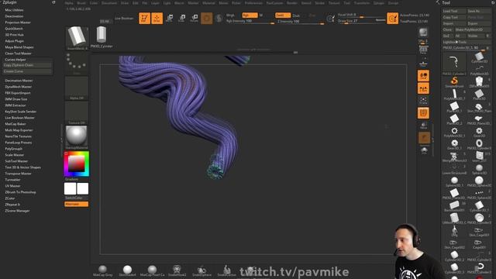Screen dimensions: 496x279
Task: Expand the DynaMesh Master section
Action: point(18,87)
